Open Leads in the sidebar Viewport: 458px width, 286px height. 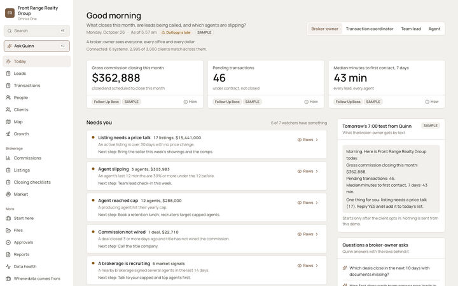(37, 74)
